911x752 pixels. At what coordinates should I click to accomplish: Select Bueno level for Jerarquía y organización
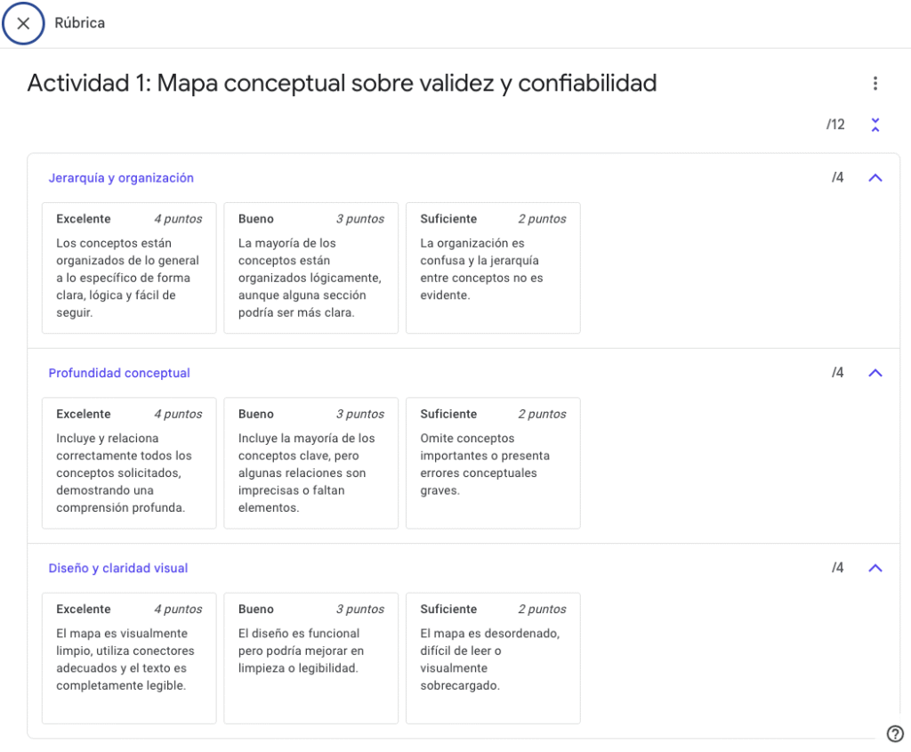click(x=310, y=268)
